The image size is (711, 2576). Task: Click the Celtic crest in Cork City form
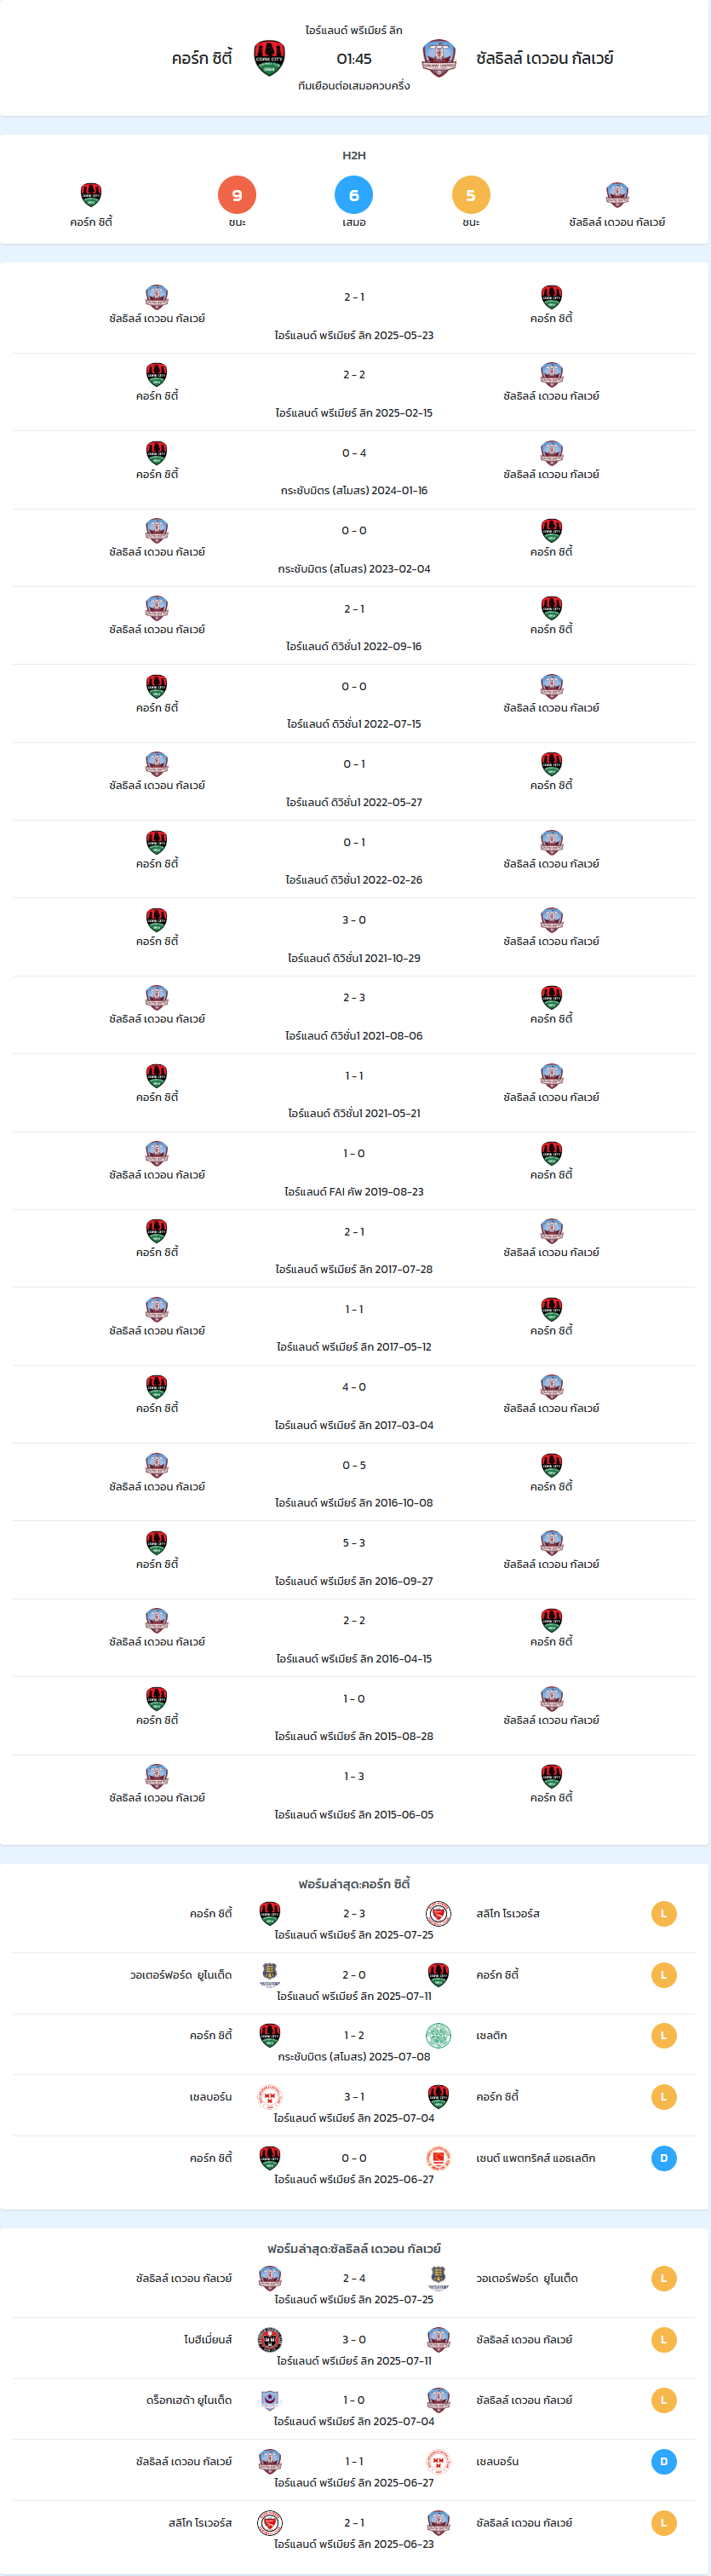(x=439, y=2035)
